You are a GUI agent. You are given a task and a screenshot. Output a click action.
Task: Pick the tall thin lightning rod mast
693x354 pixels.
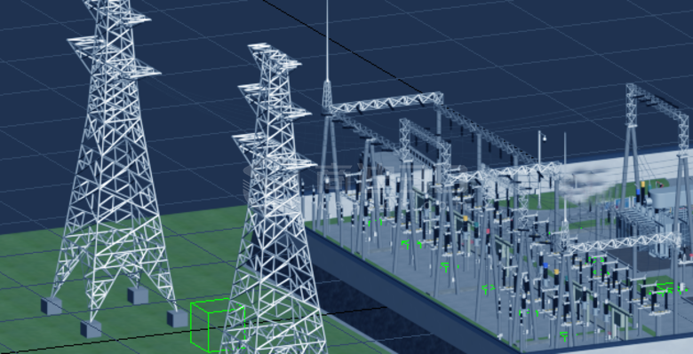click(x=327, y=53)
